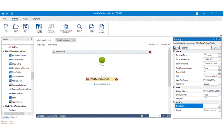Open the Execute ribbon tab
223x125 pixels.
(36, 19)
